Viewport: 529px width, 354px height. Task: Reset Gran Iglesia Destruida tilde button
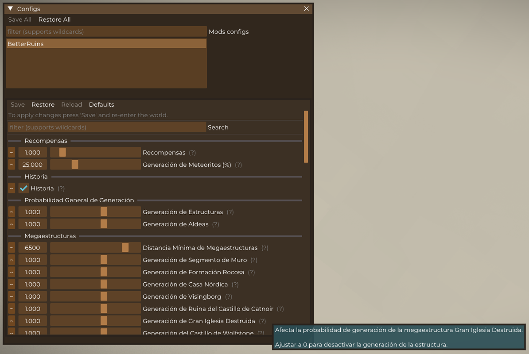tap(12, 321)
